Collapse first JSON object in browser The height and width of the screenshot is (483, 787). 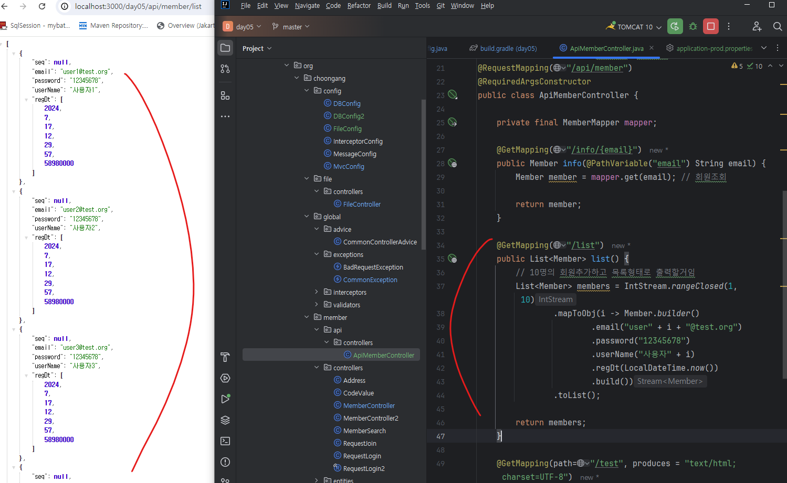coord(14,53)
